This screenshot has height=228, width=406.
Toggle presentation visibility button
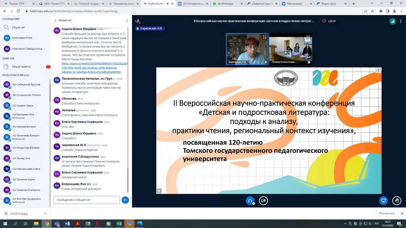[384, 201]
